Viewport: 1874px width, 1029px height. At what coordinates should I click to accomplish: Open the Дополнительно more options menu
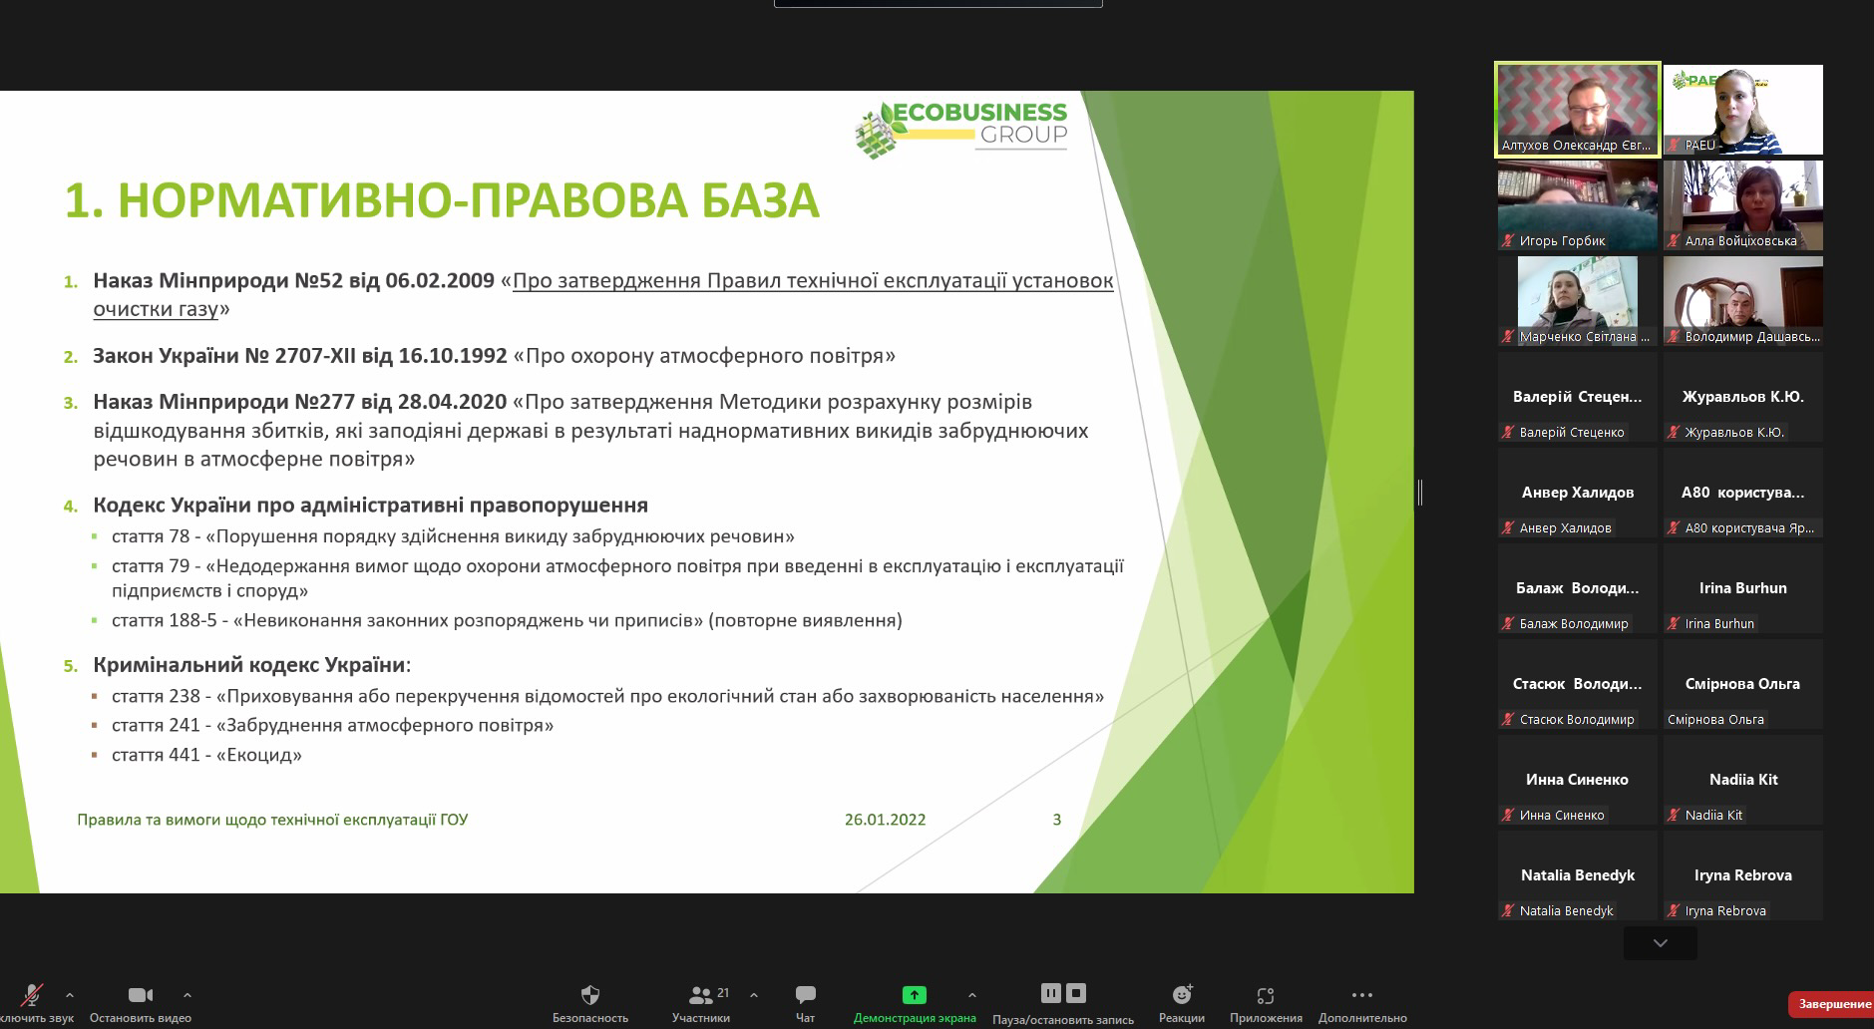point(1361,995)
